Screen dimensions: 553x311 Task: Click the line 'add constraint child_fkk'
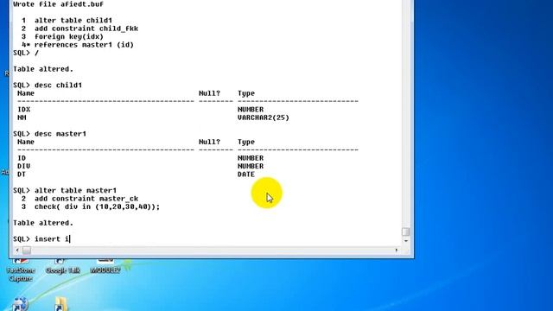(x=86, y=29)
